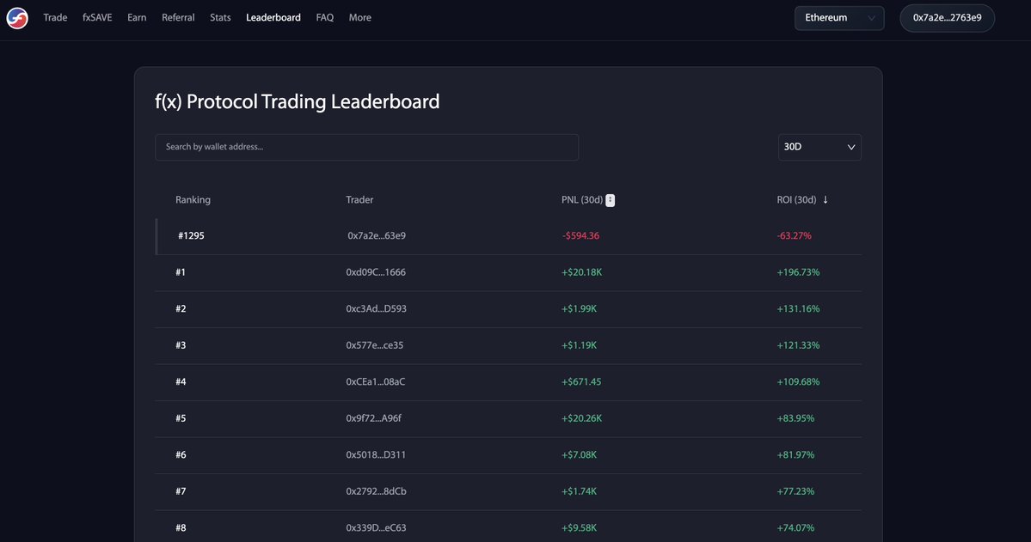This screenshot has width=1031, height=542.
Task: Click the +74.07% ROI value
Action: (x=795, y=527)
